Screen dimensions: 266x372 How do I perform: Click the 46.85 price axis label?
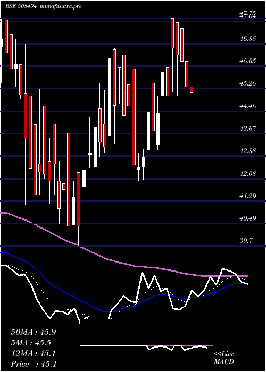248,38
